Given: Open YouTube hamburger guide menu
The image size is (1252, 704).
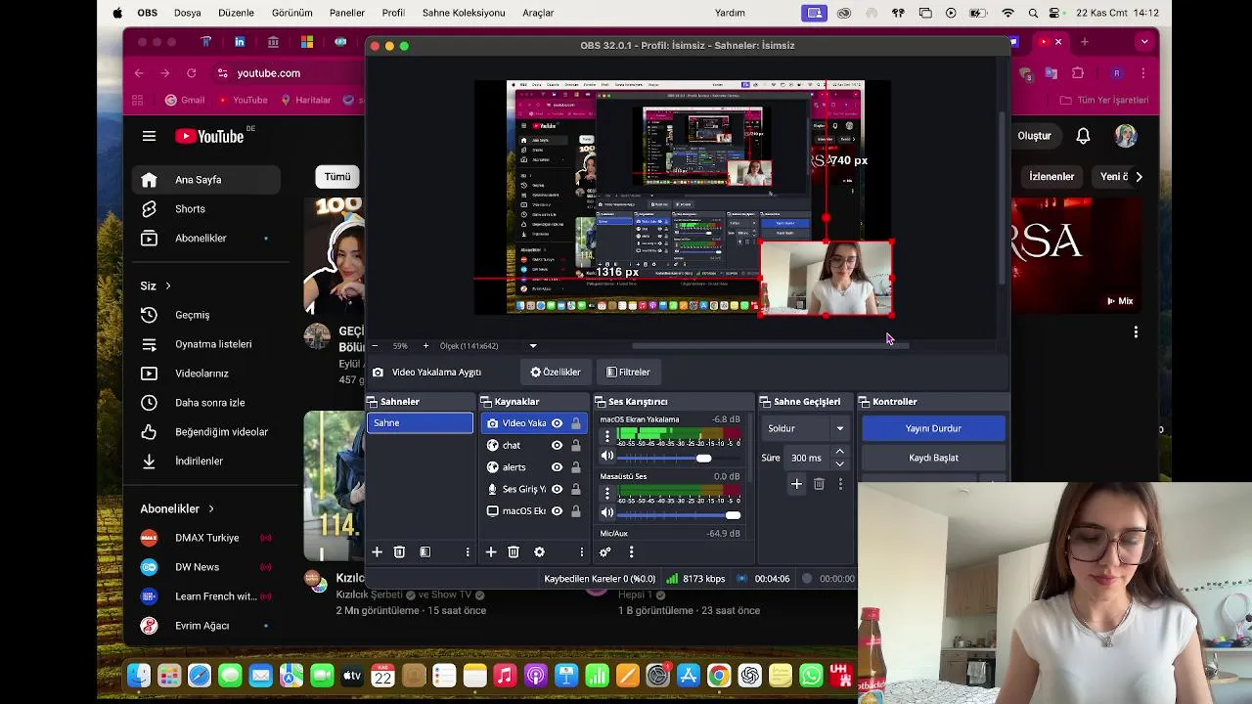Looking at the screenshot, I should (x=149, y=137).
